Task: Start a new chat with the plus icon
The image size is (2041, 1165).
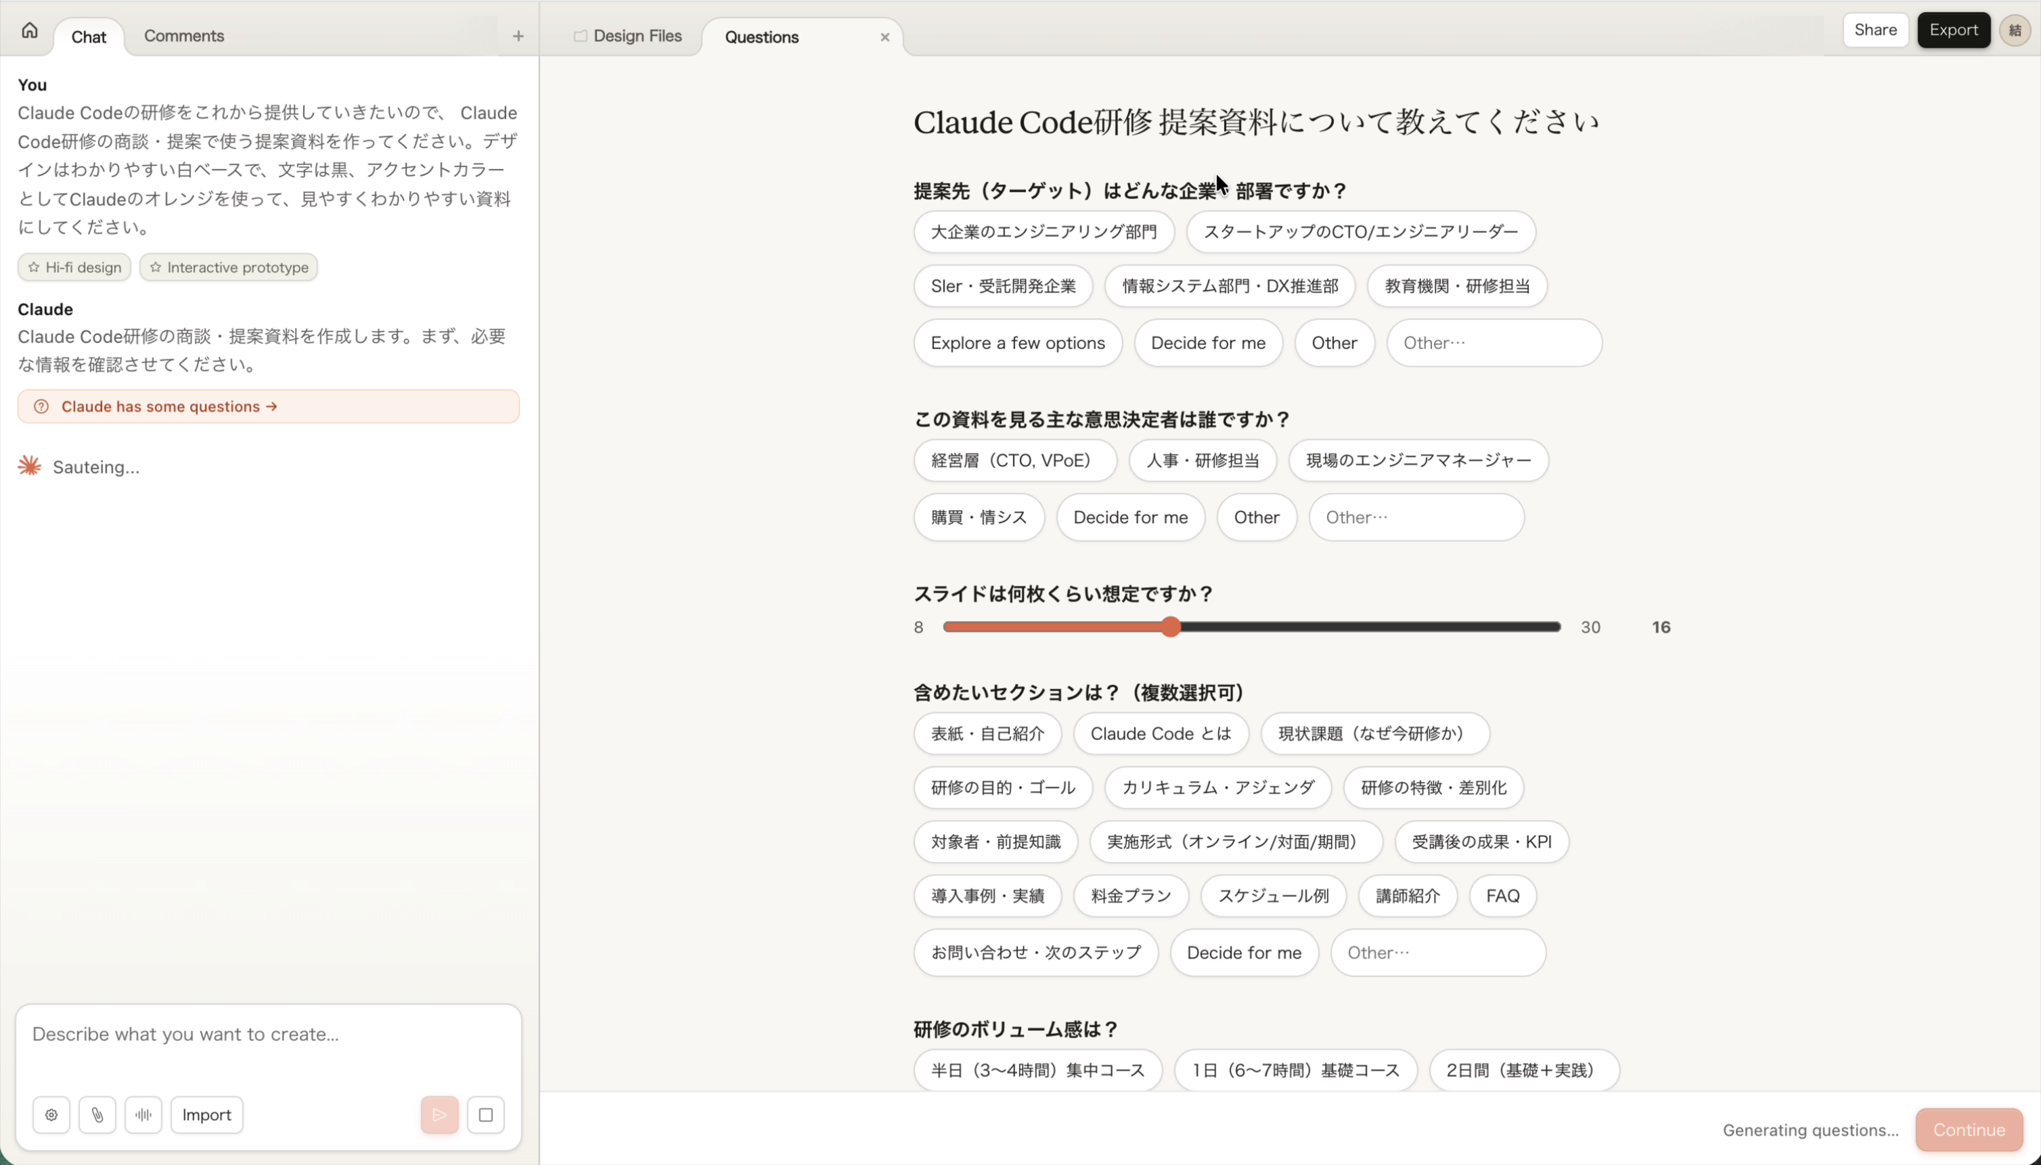Action: coord(518,35)
